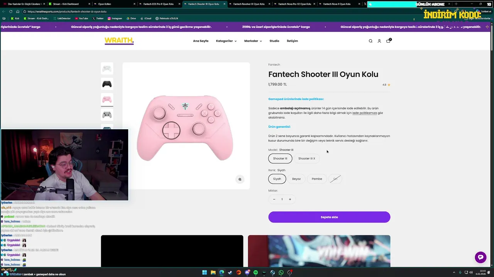
Task: Open Steam from taskbar
Action: click(230, 272)
